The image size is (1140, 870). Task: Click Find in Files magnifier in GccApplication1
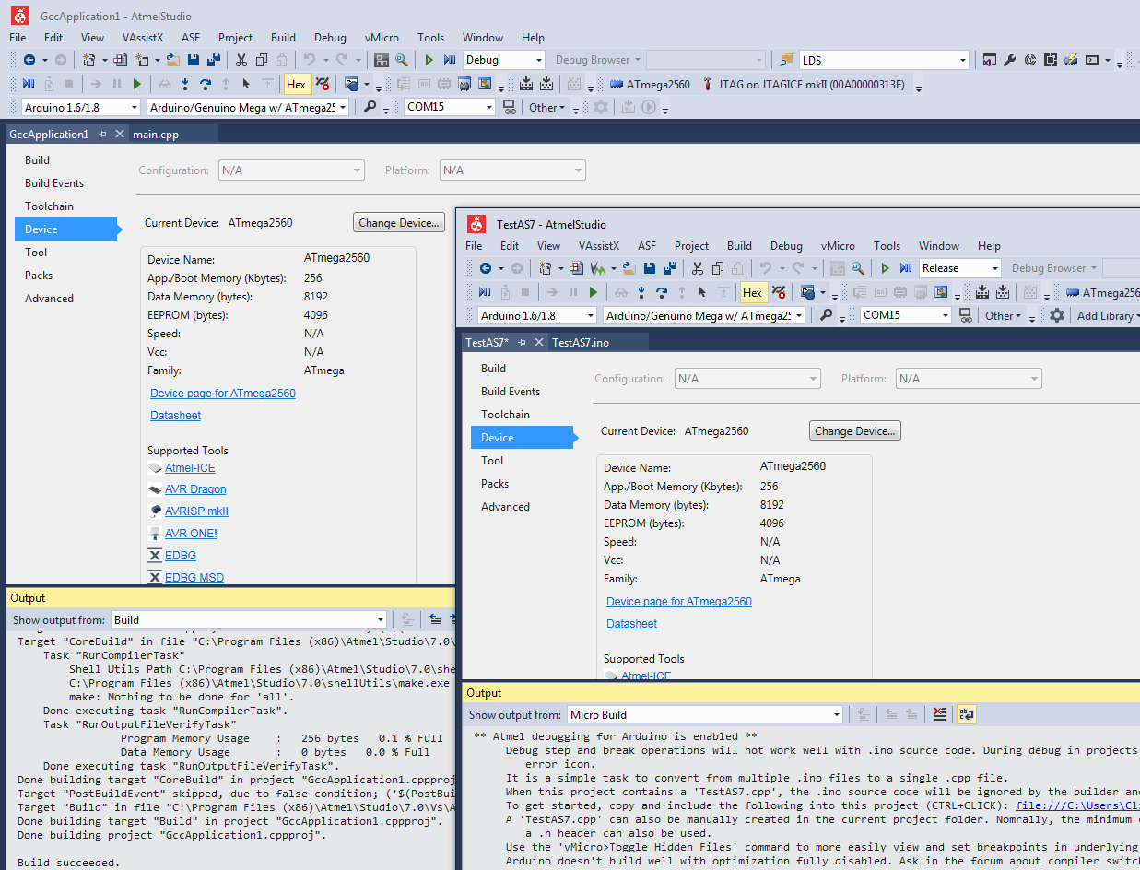(x=401, y=60)
